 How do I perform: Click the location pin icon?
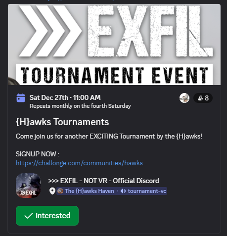click(x=52, y=191)
